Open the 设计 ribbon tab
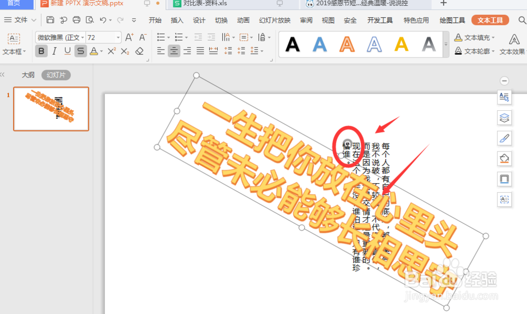Image resolution: width=527 pixels, height=314 pixels. [199, 20]
